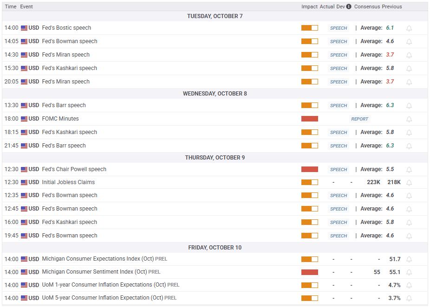
Task: Click the SPEECH badge for Fed's Bostic speech
Action: pyautogui.click(x=339, y=28)
